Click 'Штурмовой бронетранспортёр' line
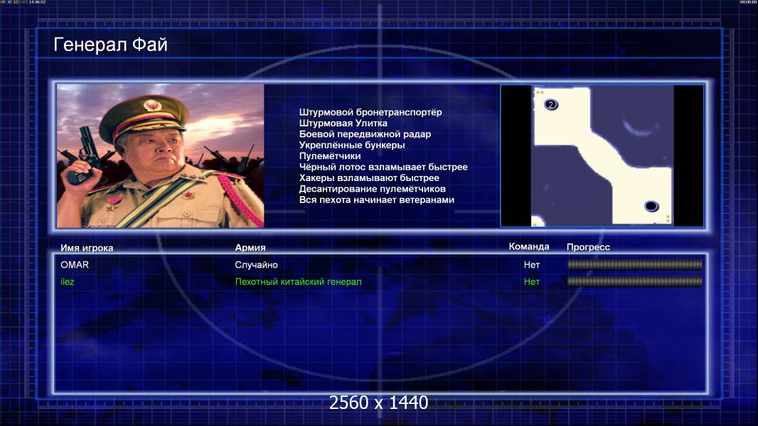The height and width of the screenshot is (426, 758). click(370, 112)
